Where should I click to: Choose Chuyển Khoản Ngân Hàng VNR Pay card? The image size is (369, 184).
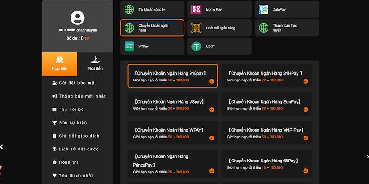point(267,132)
